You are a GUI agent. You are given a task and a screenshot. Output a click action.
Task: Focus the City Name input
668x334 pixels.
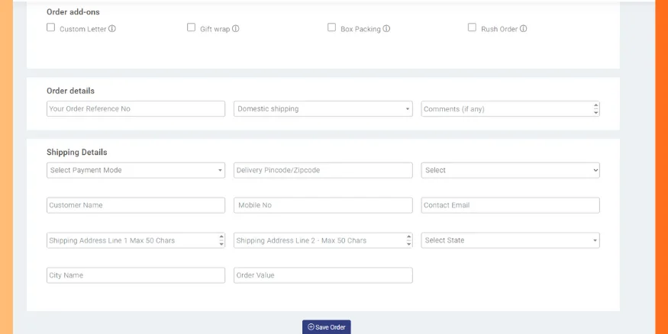(136, 275)
